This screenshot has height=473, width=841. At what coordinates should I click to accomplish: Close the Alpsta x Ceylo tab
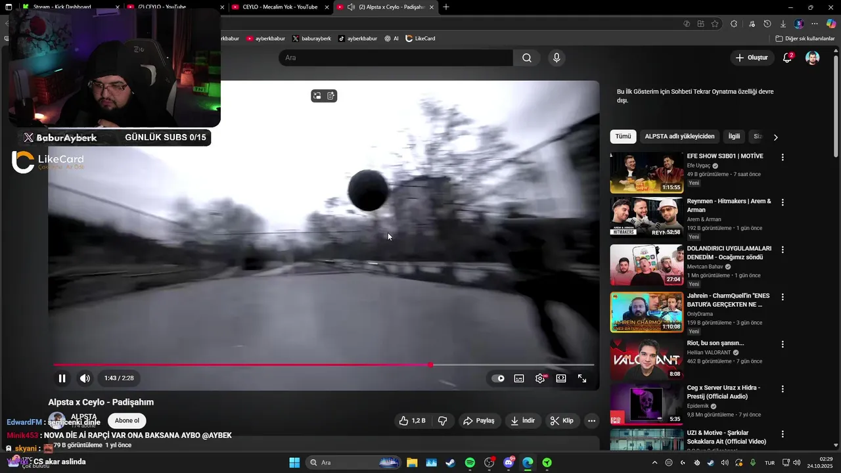pos(432,7)
